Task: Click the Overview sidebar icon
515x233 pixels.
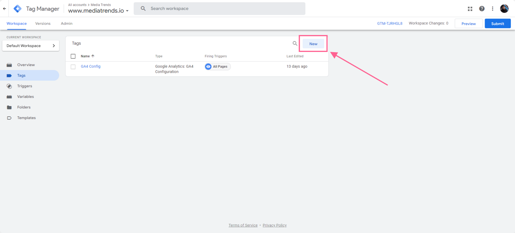Action: click(x=9, y=65)
